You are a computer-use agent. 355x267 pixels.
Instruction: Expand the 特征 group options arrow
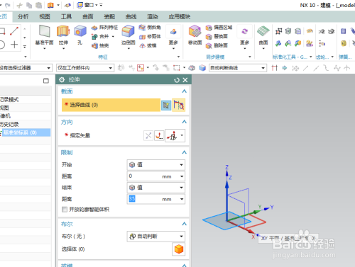178,57
